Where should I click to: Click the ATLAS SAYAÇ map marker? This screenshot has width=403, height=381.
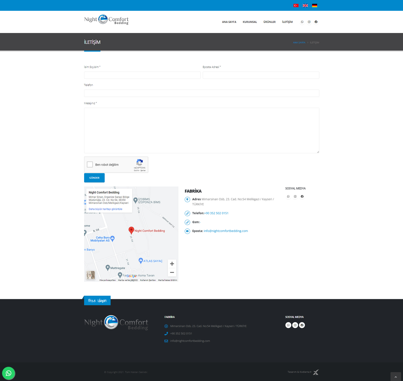141,261
